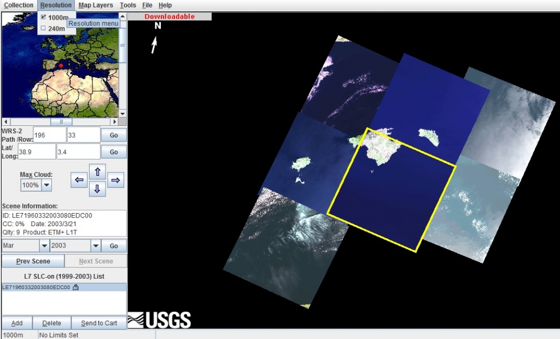The height and width of the screenshot is (339, 560).
Task: Open the Collection menu
Action: tap(19, 5)
